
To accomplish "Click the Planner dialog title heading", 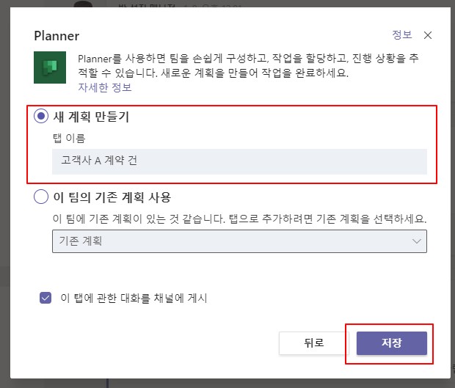I will tap(57, 36).
